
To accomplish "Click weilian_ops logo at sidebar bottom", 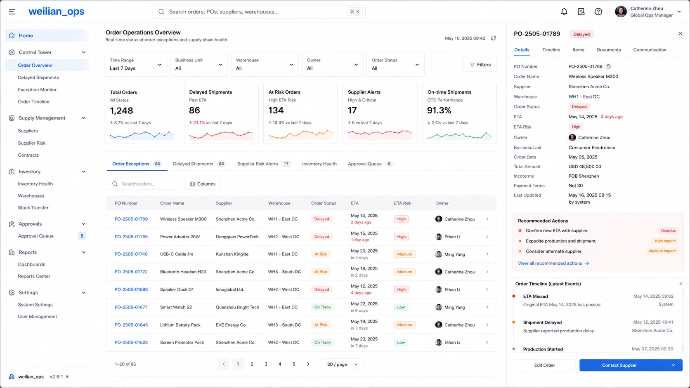I will click(12, 376).
